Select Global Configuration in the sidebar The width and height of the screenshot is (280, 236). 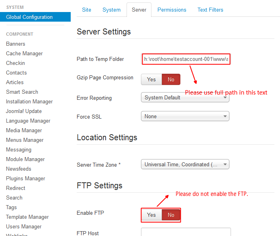click(29, 17)
